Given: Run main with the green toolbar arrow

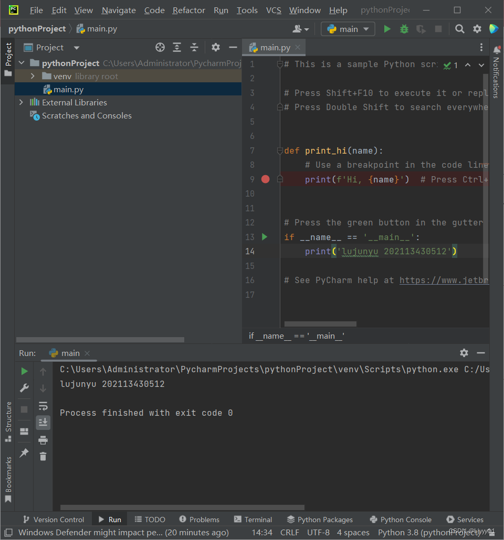Looking at the screenshot, I should click(387, 29).
